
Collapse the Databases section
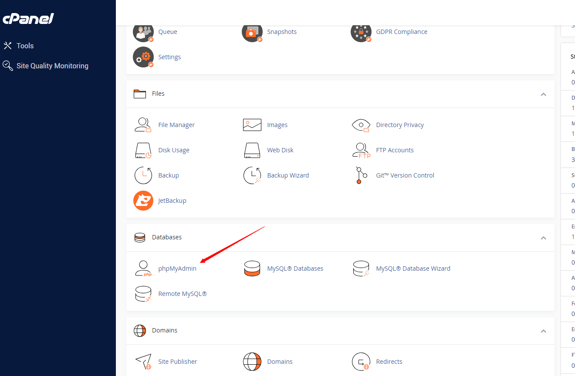[x=543, y=238]
